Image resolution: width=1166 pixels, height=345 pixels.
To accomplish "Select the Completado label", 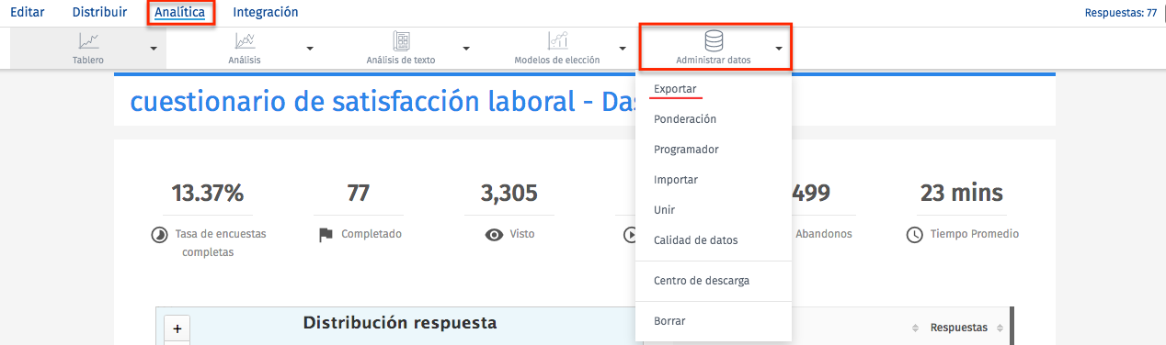I will pos(372,234).
